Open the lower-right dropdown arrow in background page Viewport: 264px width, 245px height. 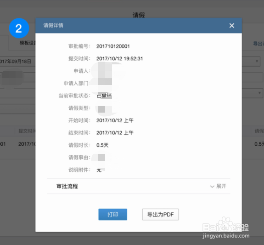[x=259, y=93]
